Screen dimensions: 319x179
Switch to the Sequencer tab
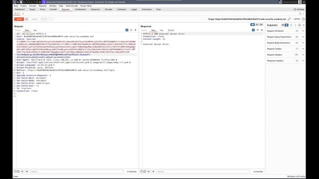point(95,9)
